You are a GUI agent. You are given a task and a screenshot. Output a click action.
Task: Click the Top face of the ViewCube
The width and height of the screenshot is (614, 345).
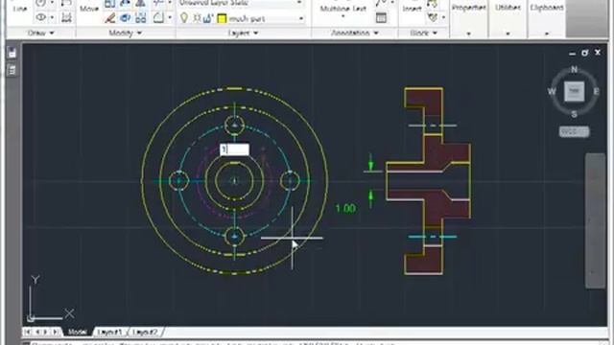point(574,91)
